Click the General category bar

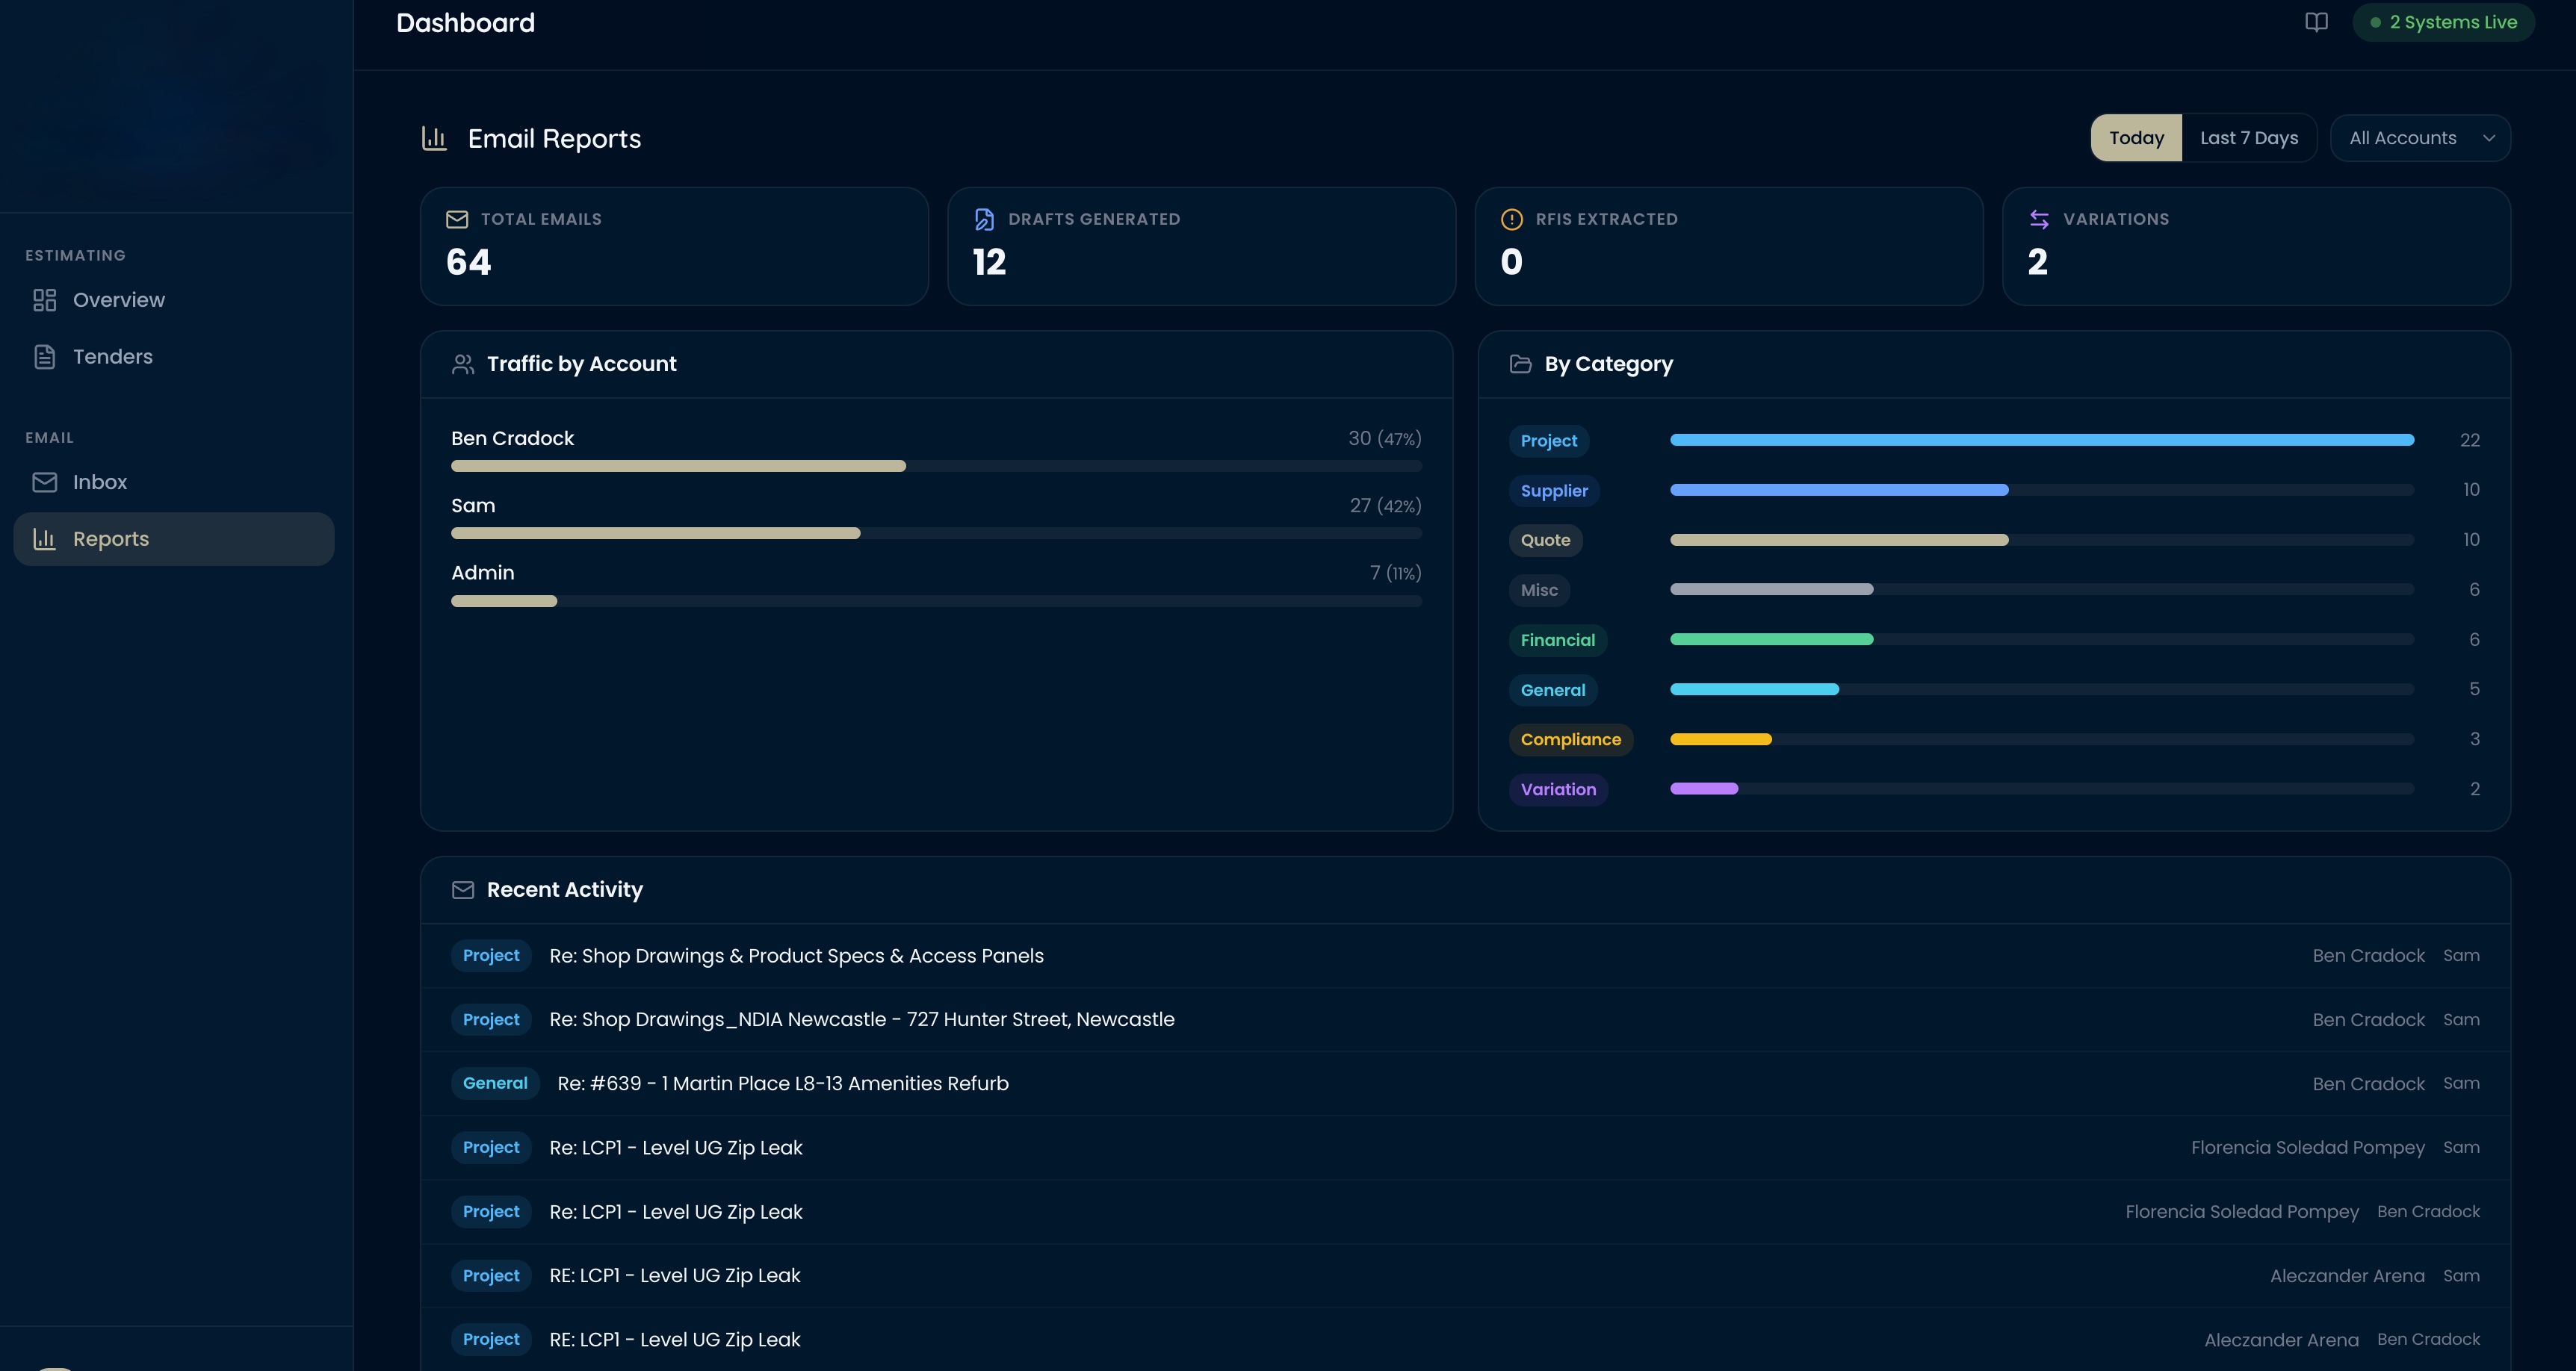[x=2042, y=689]
